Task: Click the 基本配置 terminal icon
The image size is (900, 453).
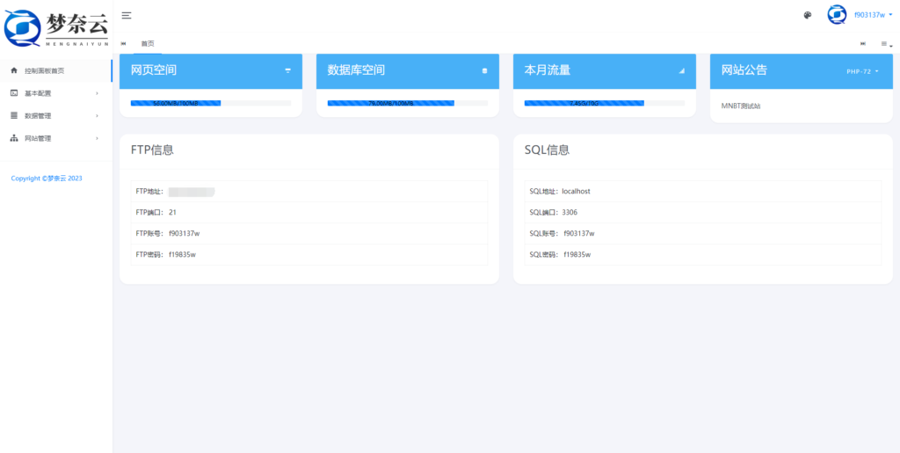Action: pyautogui.click(x=14, y=93)
